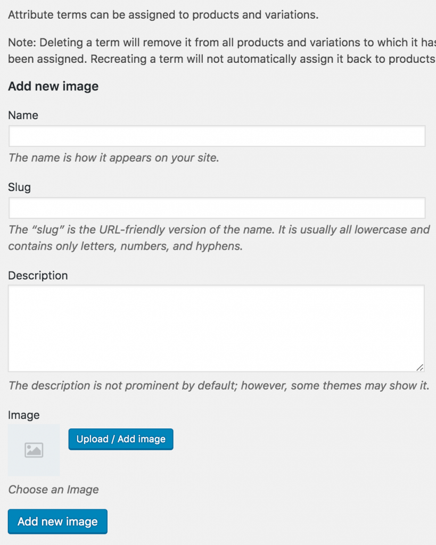Grab the Description textarea resize handle
Viewport: 436px width, 545px height.
pos(419,367)
